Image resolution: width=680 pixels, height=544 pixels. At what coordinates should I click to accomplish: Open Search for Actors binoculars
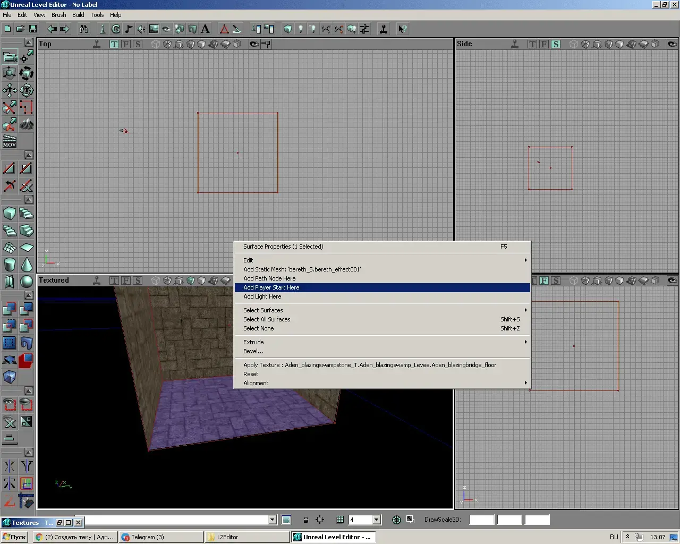point(83,29)
